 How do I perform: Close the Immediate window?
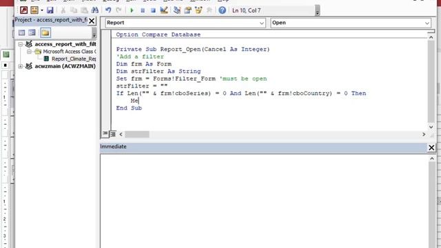(431, 147)
